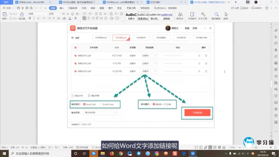The width and height of the screenshot is (279, 157).
Task: Open the Document Assistant (文档助手)
Action: point(192,15)
